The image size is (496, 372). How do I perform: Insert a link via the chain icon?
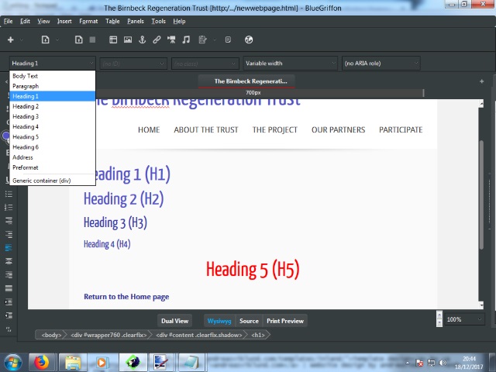[x=157, y=40]
